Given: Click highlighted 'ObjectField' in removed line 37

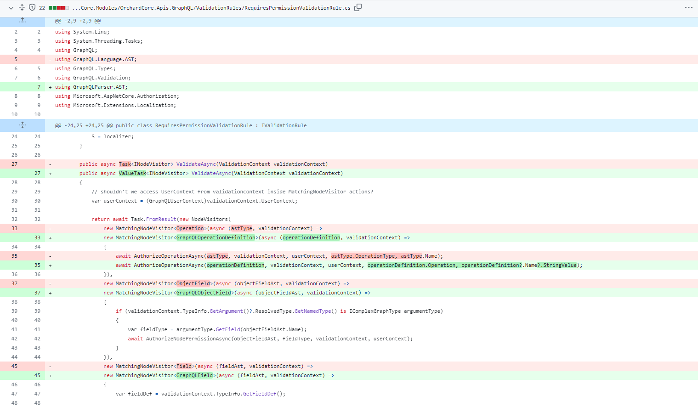Looking at the screenshot, I should (x=193, y=283).
